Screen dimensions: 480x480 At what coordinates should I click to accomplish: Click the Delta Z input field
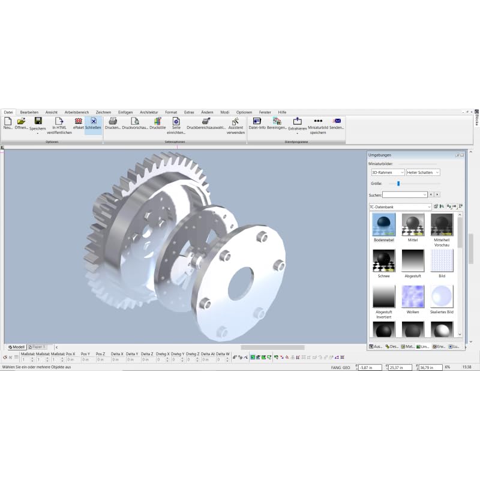pyautogui.click(x=147, y=359)
